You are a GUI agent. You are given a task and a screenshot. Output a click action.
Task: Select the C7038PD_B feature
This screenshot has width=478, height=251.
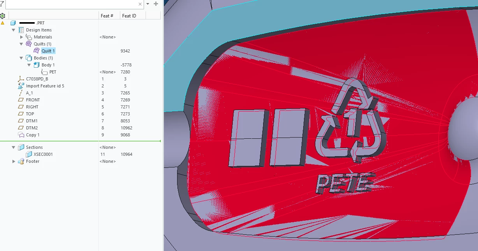(37, 79)
